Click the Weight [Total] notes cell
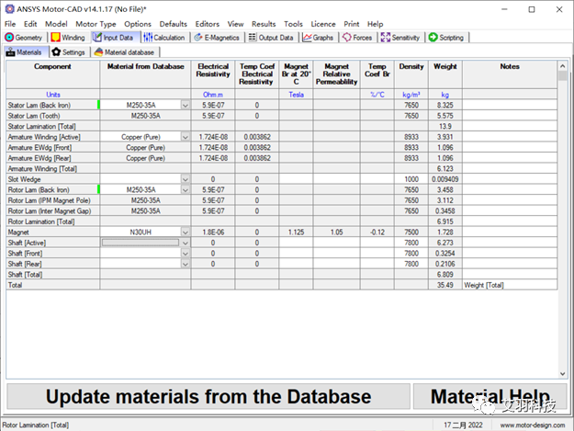This screenshot has height=431, width=574. coord(510,285)
